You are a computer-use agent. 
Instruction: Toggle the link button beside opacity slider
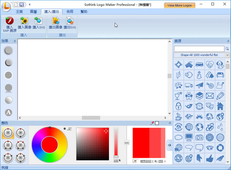point(127,142)
